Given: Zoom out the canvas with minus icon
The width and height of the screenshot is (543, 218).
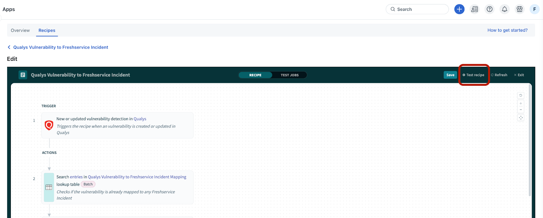Looking at the screenshot, I should 521,110.
